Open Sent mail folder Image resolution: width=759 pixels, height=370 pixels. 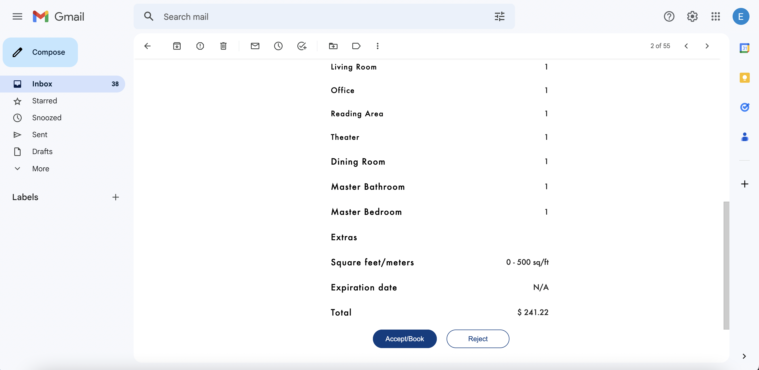coord(40,135)
